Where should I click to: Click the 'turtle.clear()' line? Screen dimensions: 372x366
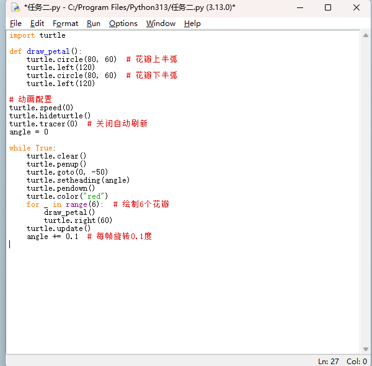56,156
